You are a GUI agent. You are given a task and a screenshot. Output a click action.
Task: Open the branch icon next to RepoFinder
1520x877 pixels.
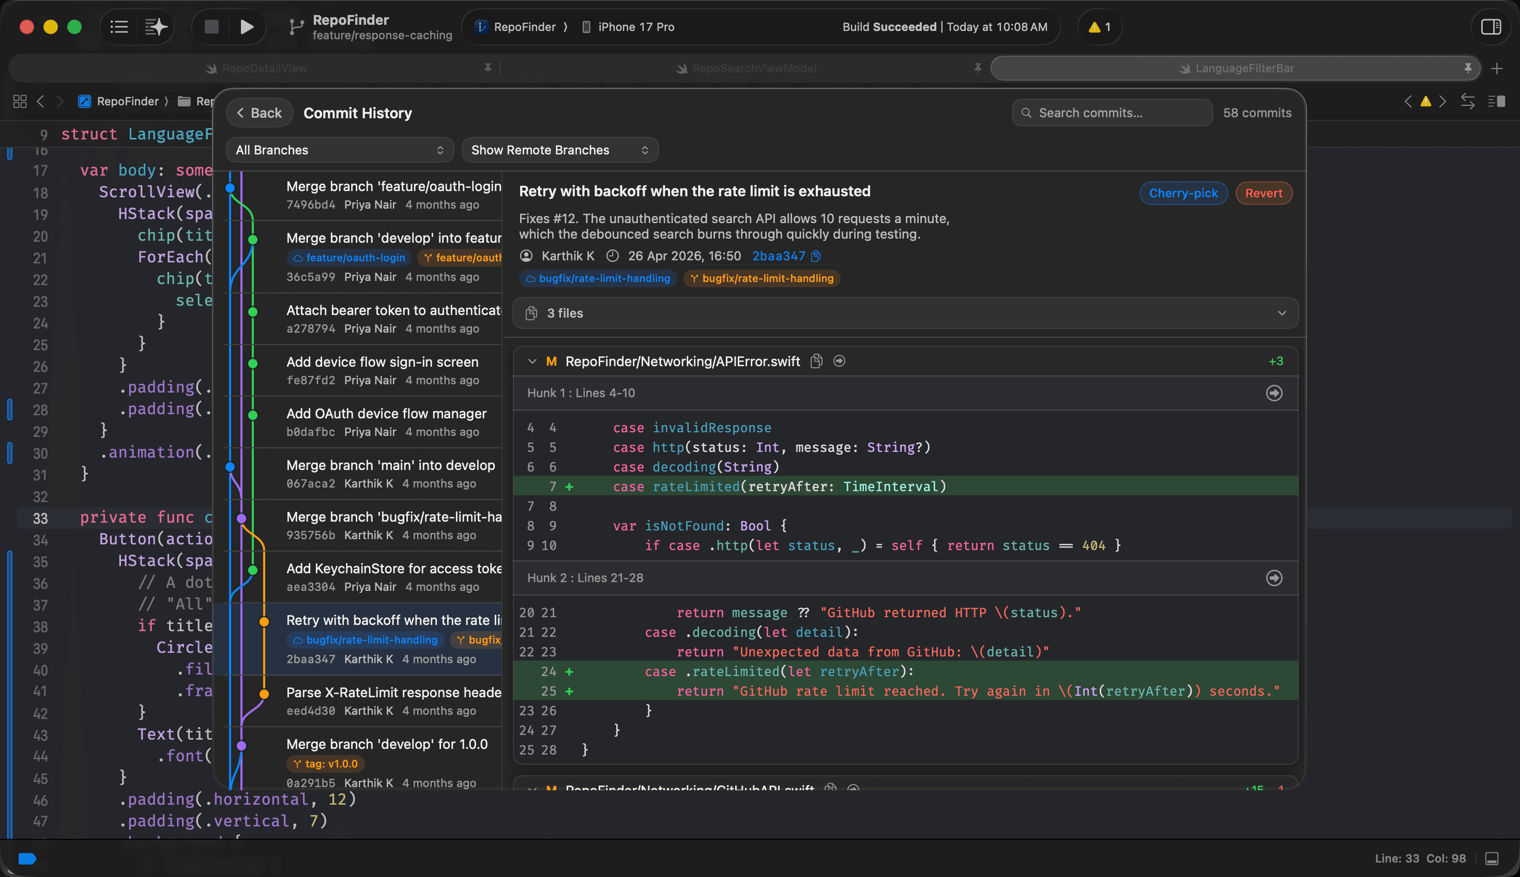point(295,27)
